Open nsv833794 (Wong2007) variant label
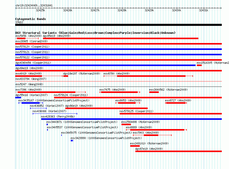This screenshot has width=229, height=169. (x=31, y=79)
